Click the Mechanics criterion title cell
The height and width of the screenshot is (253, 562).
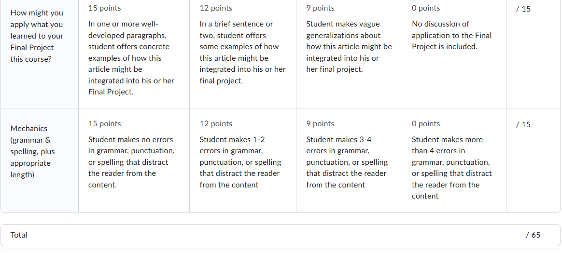pyautogui.click(x=40, y=160)
